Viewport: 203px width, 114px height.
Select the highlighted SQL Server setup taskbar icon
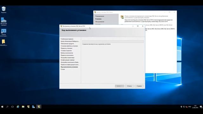(39, 107)
